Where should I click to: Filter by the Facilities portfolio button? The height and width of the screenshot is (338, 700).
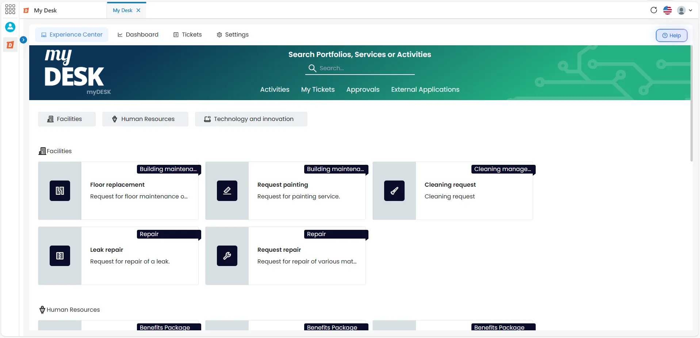coord(67,119)
